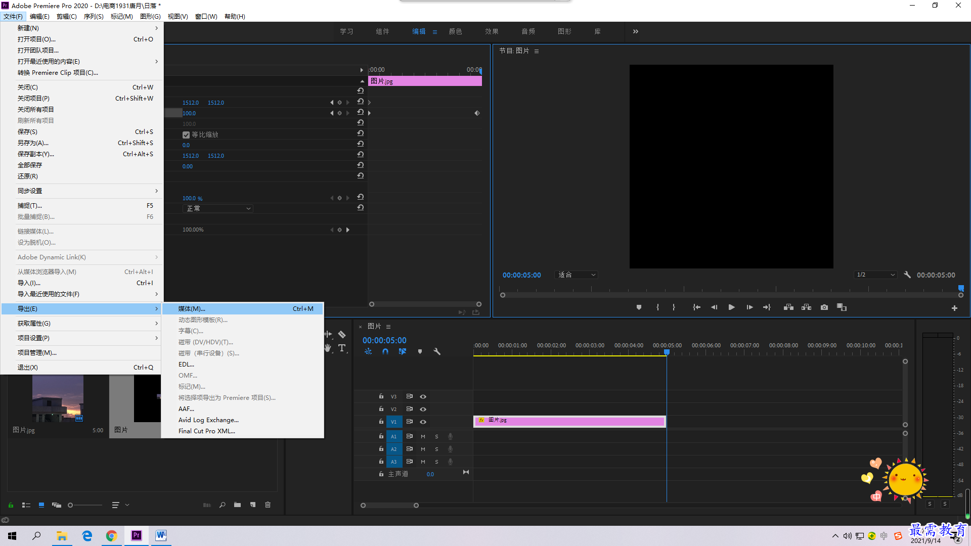Mark In point in Program Monitor
The height and width of the screenshot is (546, 971).
click(657, 307)
